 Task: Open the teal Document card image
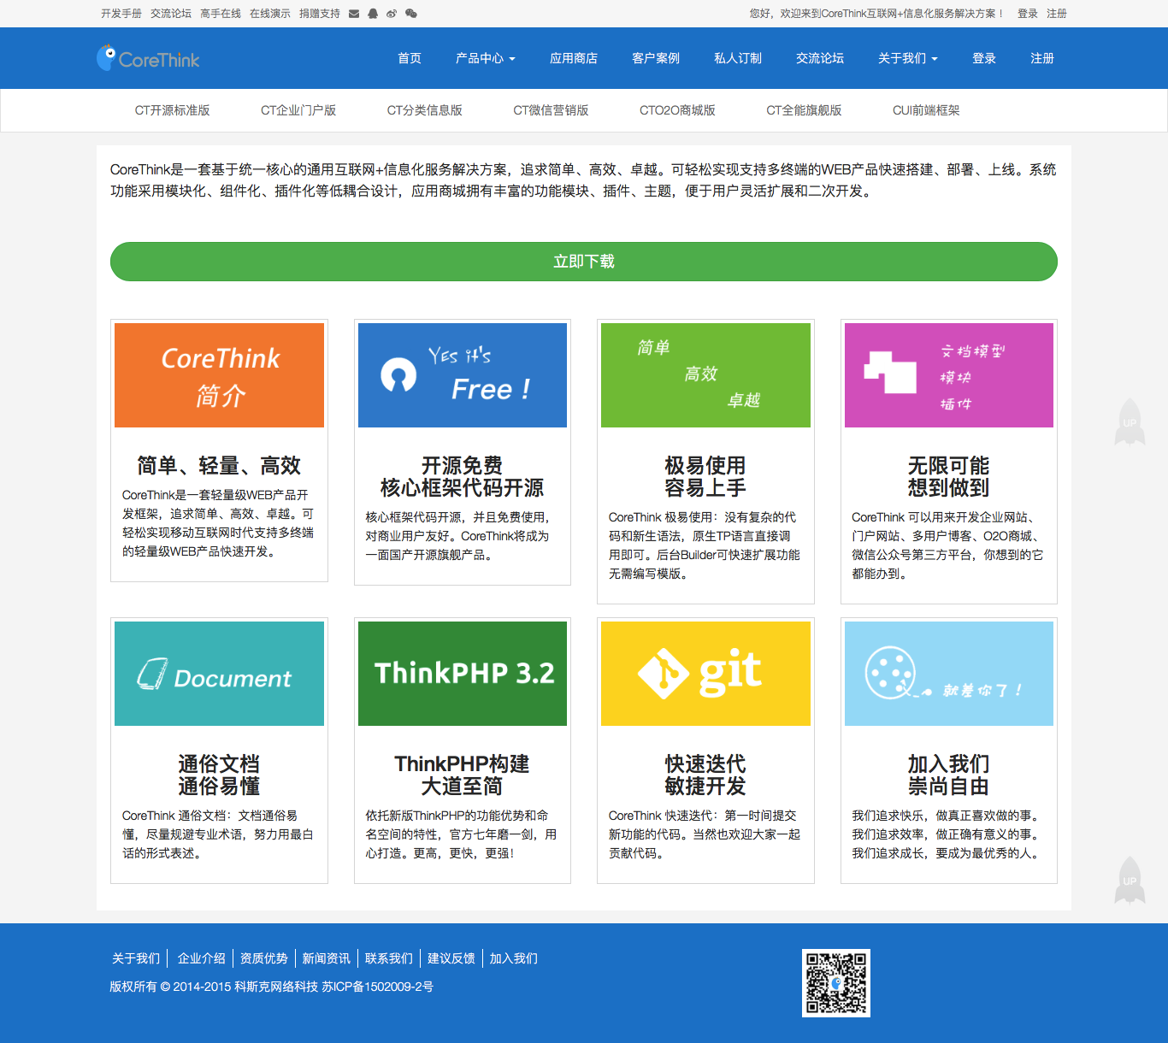[x=219, y=674]
